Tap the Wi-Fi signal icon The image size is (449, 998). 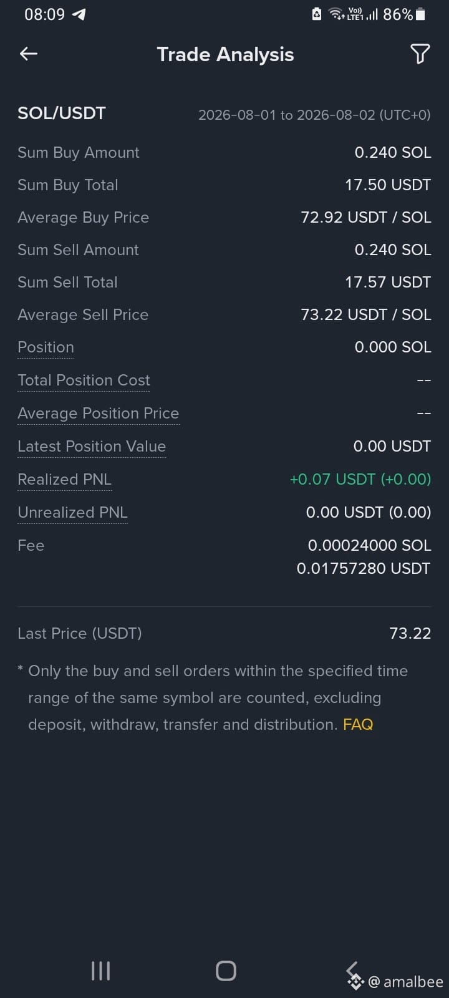tap(336, 14)
